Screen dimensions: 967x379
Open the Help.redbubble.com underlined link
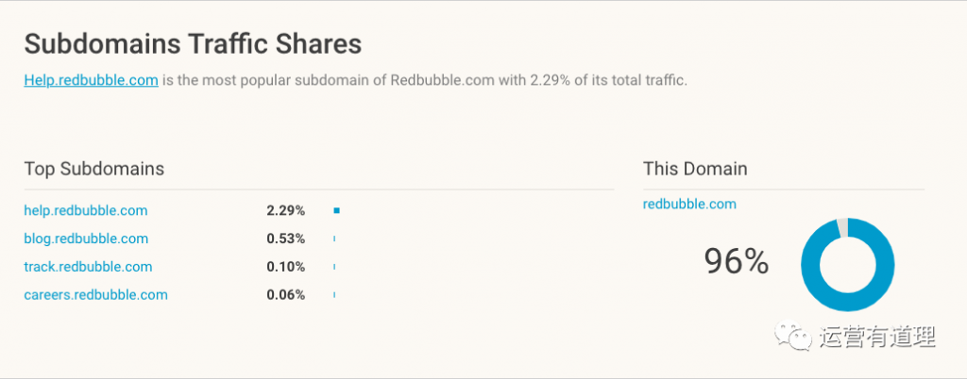pos(92,80)
